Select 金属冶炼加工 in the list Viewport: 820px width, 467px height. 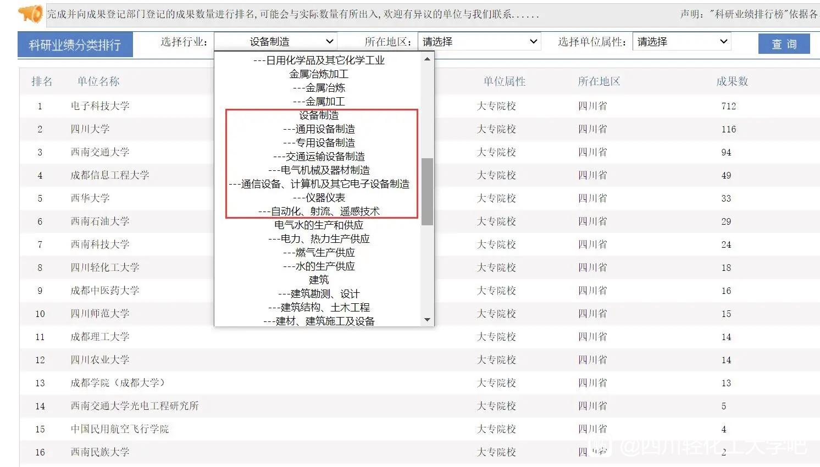[319, 74]
